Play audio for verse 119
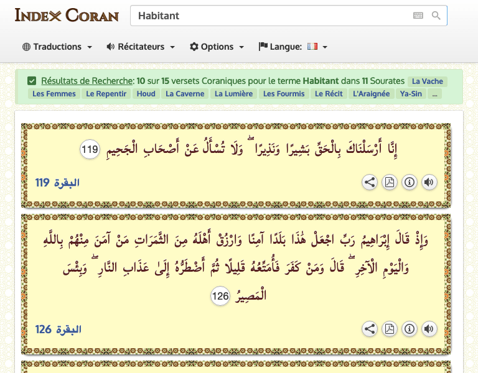 (429, 182)
